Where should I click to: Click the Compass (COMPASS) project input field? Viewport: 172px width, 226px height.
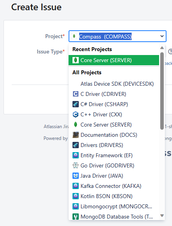(118, 36)
